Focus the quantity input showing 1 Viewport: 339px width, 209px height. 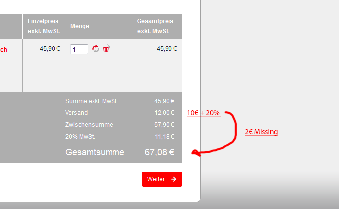click(x=79, y=49)
